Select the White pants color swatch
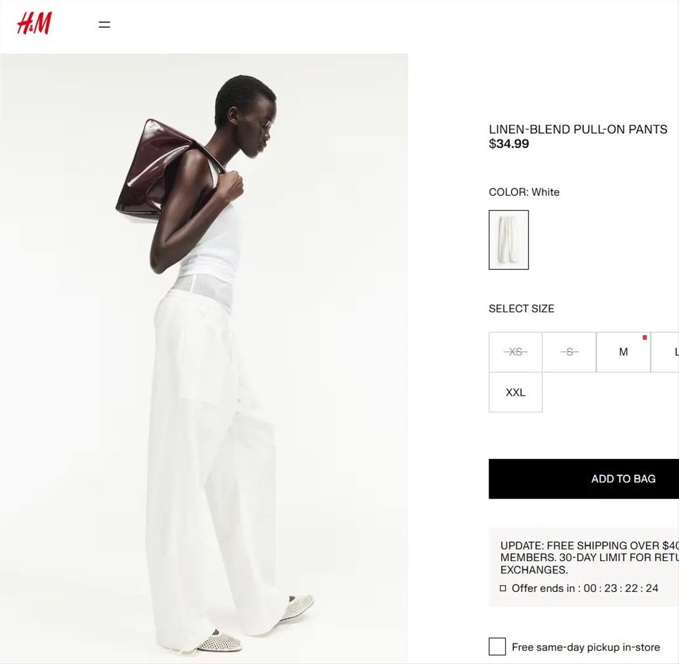This screenshot has height=664, width=679. [509, 240]
